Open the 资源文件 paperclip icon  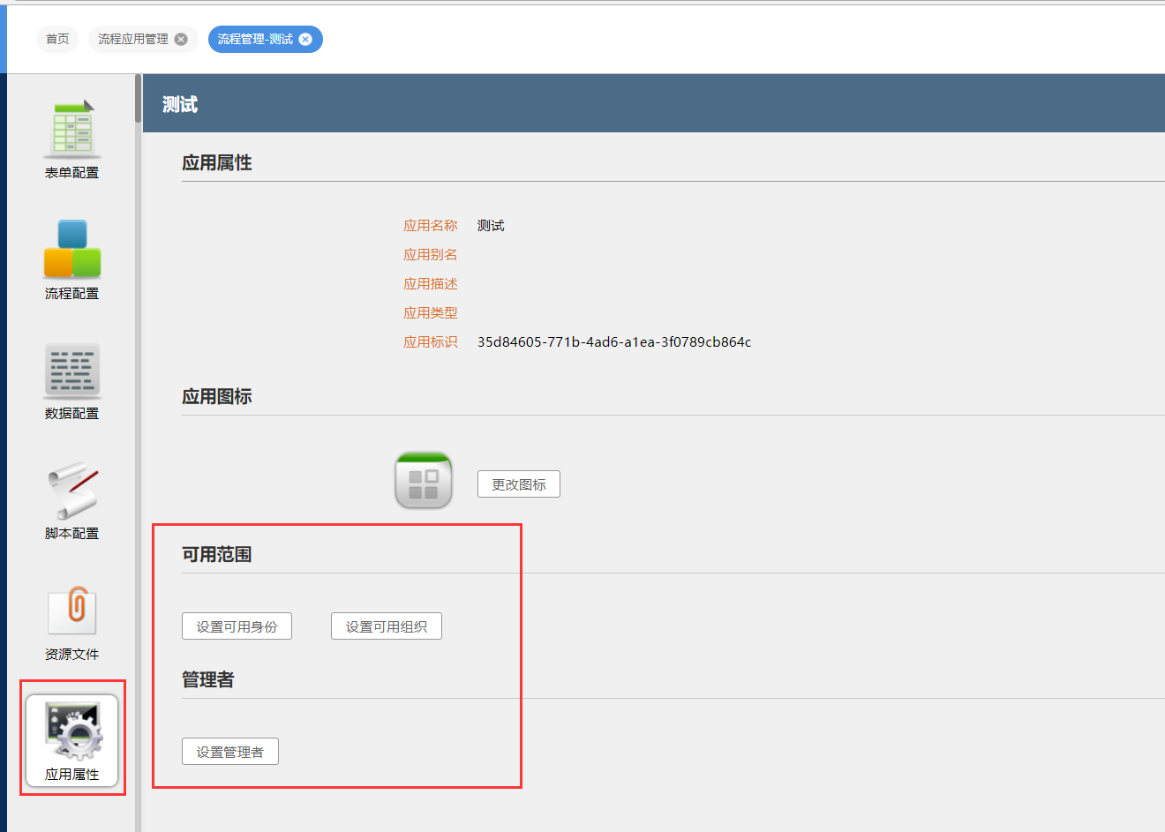pos(72,611)
